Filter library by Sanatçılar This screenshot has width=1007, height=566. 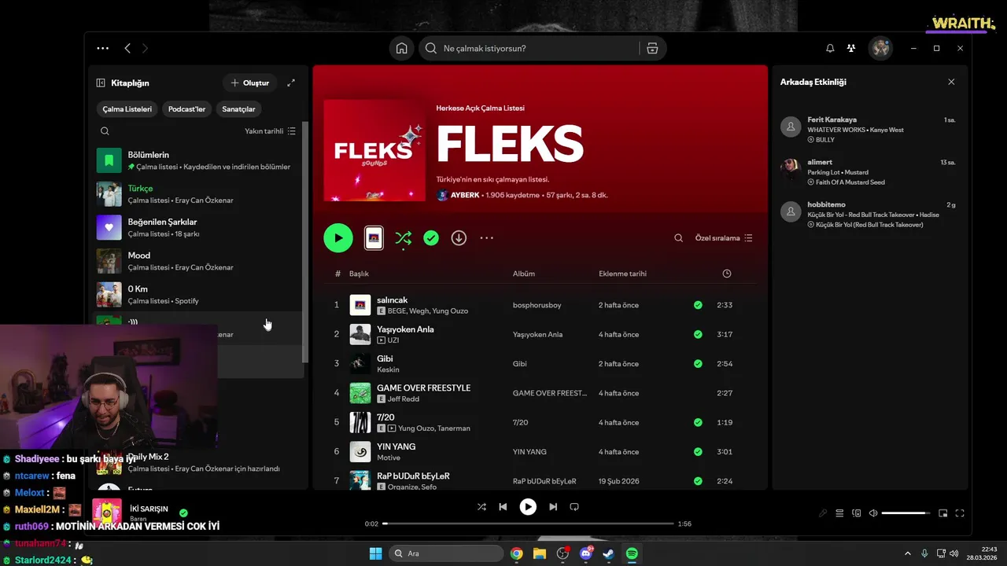tap(238, 109)
